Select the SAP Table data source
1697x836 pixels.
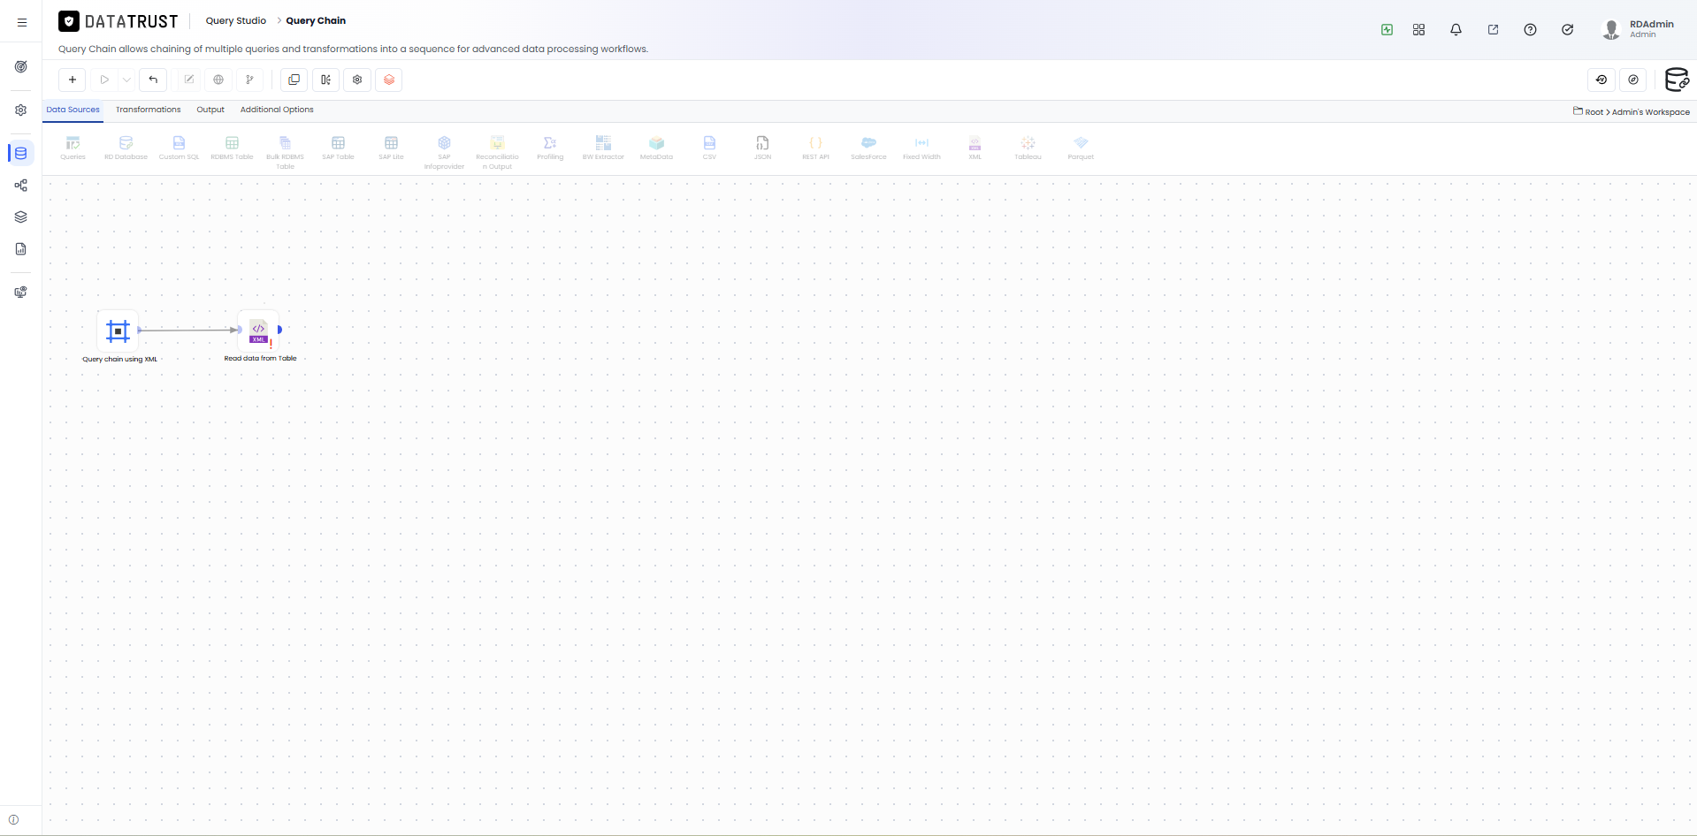pos(338,148)
